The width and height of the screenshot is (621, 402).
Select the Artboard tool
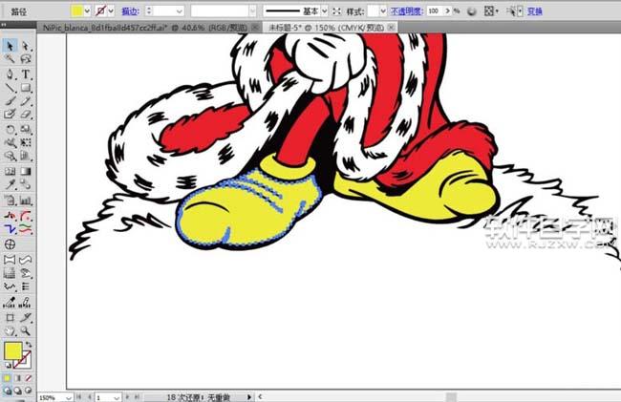10,317
